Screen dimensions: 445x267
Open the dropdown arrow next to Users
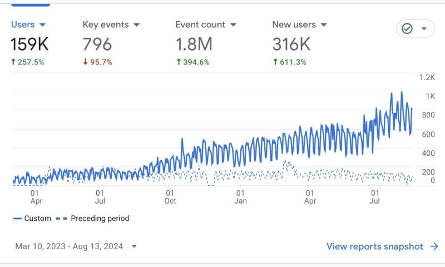[x=42, y=25]
